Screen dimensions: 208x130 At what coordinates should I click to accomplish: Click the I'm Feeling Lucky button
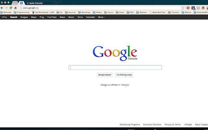tap(124, 75)
